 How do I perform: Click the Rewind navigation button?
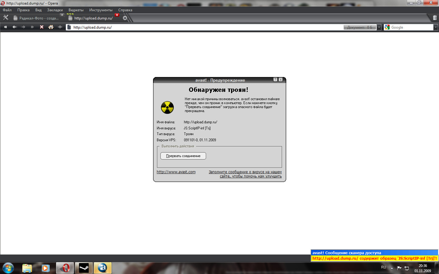(x=5, y=27)
